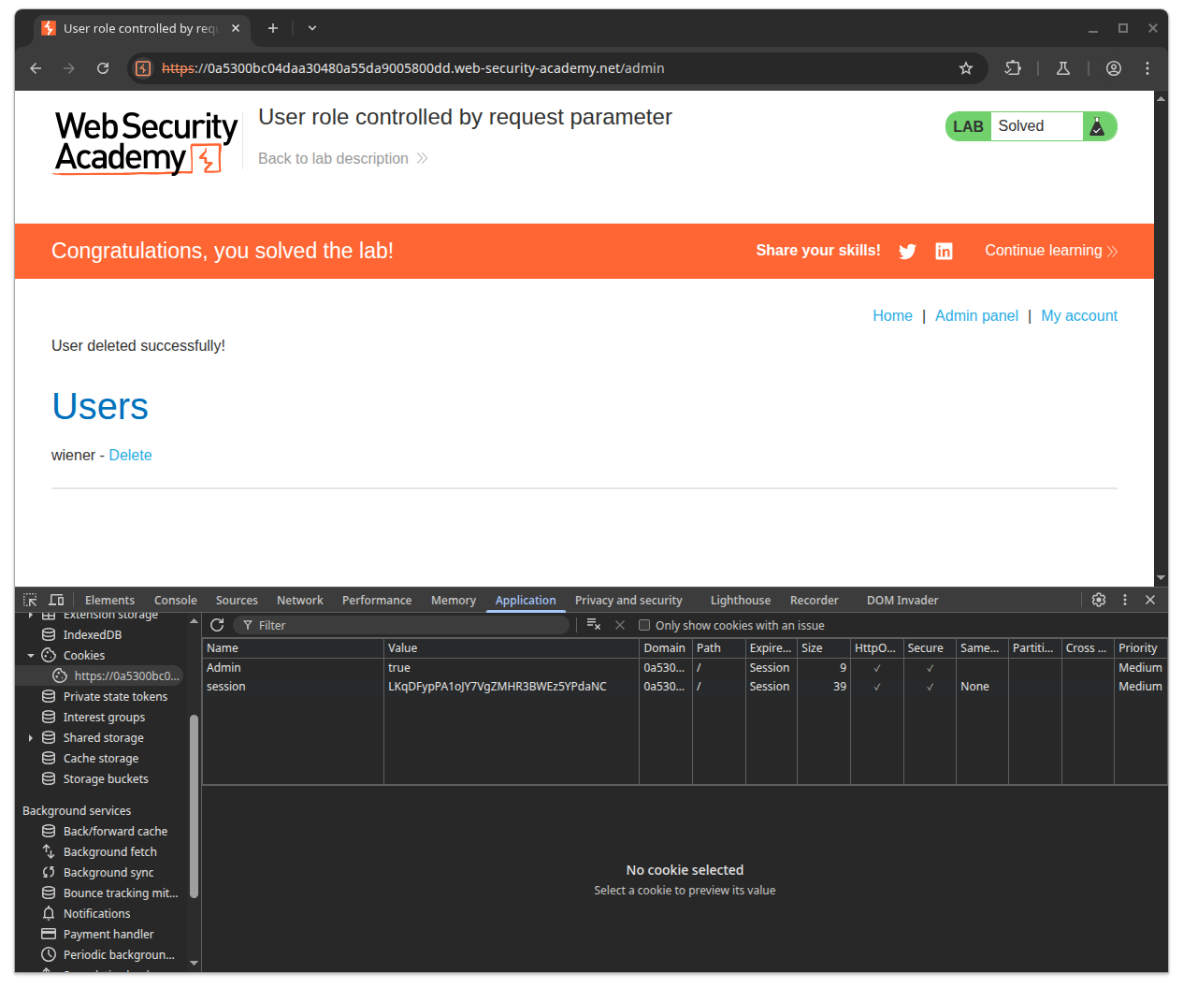Open the Console tab

click(175, 601)
